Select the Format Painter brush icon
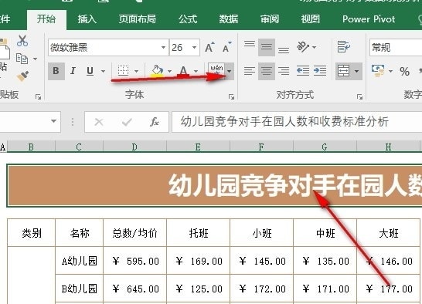The width and height of the screenshot is (422, 304). coord(22,76)
